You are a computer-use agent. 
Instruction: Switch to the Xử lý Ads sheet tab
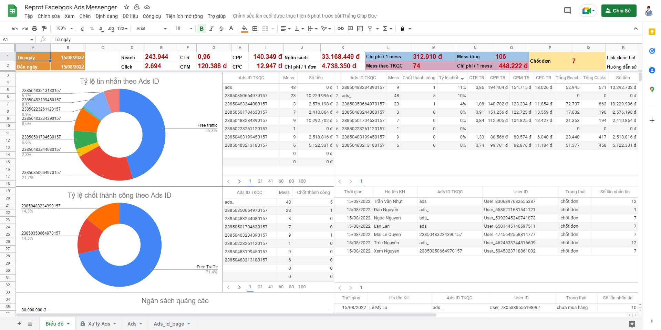click(99, 324)
